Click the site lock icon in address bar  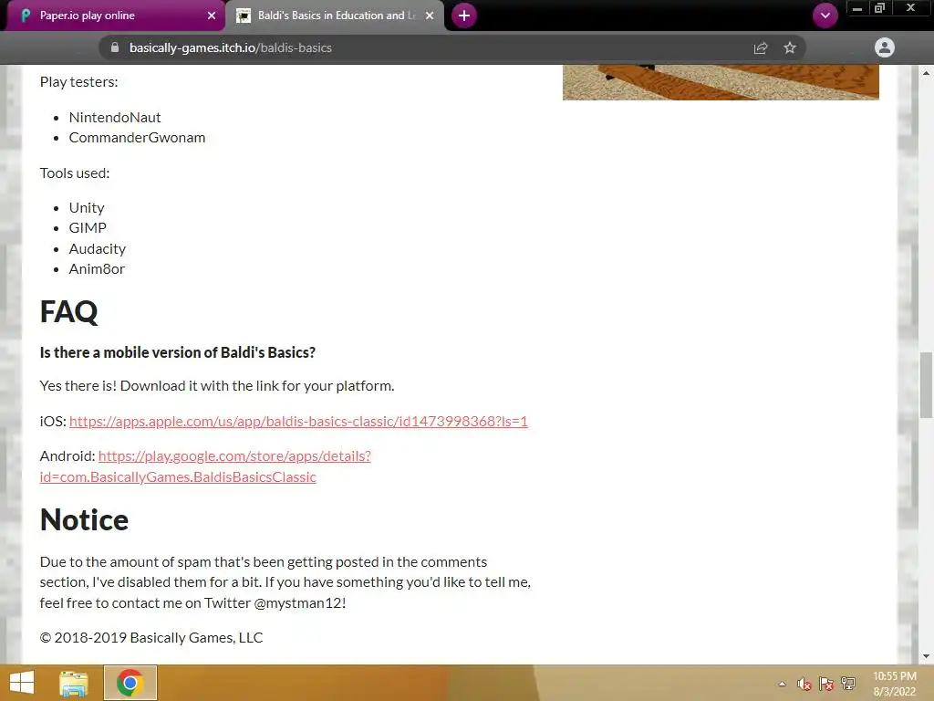tap(115, 47)
